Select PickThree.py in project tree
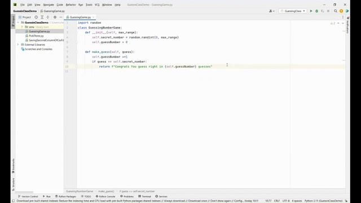 (x=36, y=36)
